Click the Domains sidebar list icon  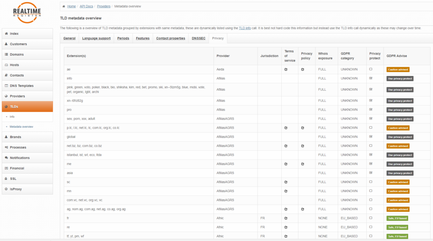coord(6,54)
